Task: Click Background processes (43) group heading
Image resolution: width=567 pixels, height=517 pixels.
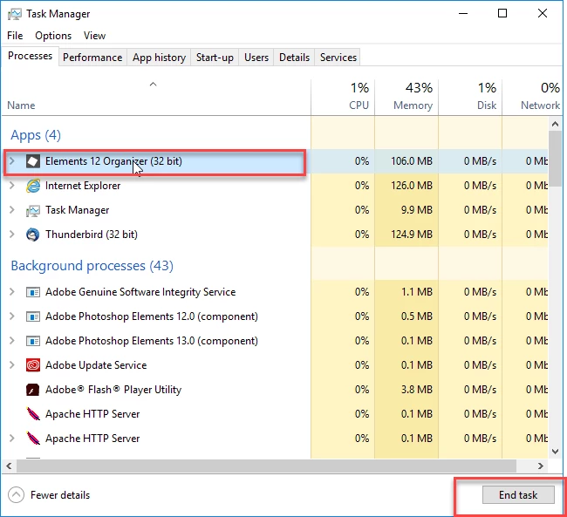Action: 92,266
